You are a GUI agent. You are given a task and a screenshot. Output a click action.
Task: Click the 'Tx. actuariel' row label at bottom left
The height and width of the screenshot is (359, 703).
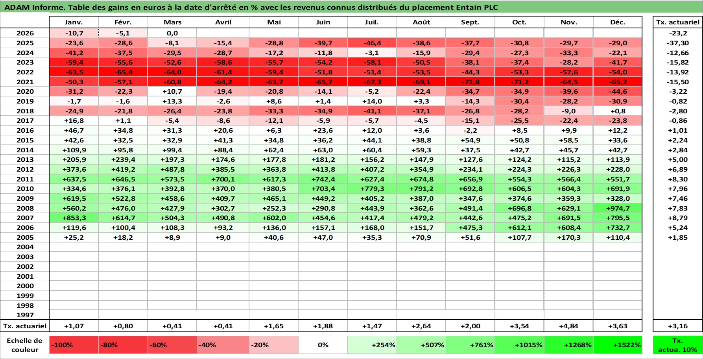pos(25,326)
